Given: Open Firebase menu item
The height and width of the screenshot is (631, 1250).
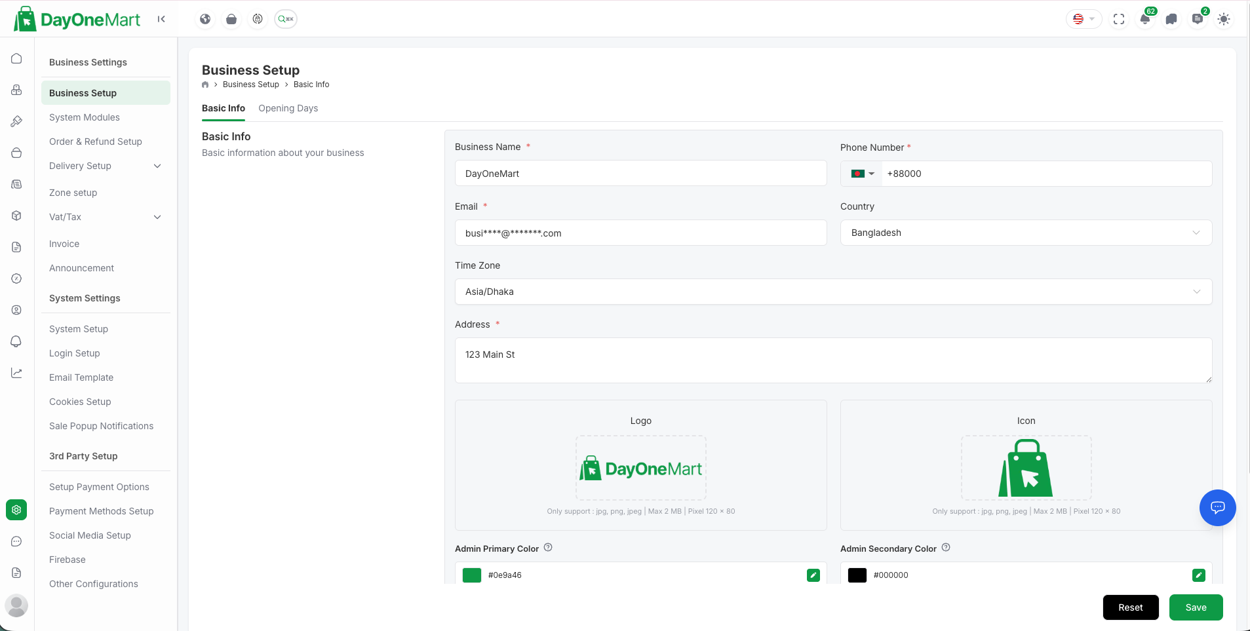Looking at the screenshot, I should 68,560.
